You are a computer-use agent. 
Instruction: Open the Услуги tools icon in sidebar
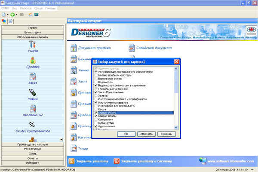(32, 44)
